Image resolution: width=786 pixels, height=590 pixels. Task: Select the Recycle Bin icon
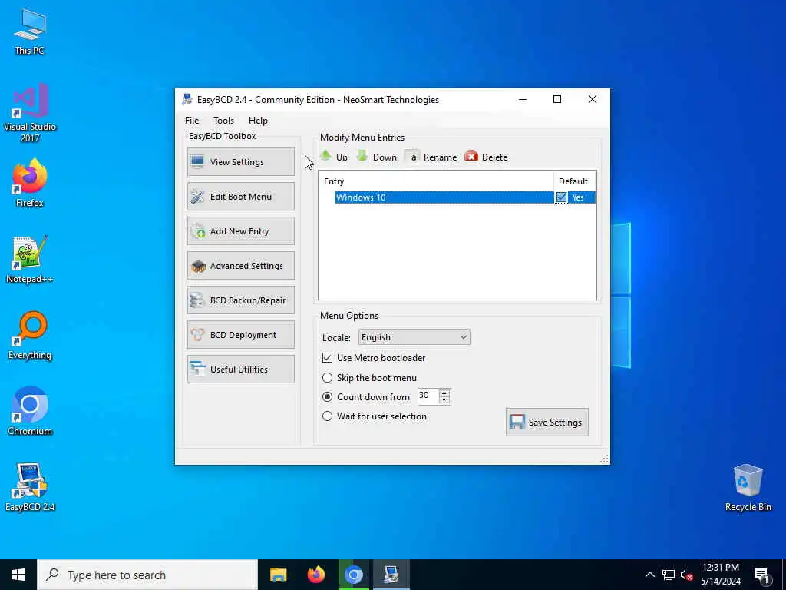click(748, 488)
